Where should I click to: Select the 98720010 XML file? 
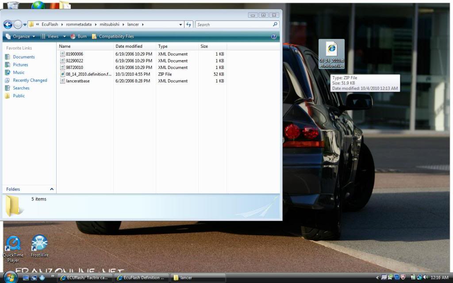click(72, 67)
